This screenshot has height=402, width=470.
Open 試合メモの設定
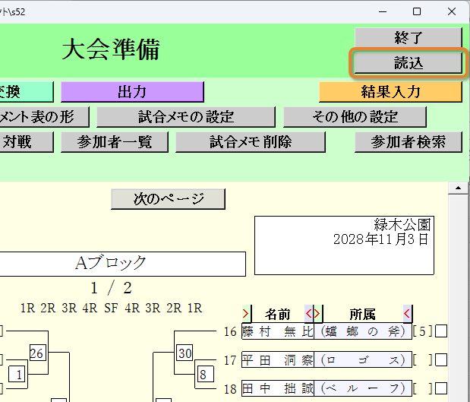(x=186, y=117)
